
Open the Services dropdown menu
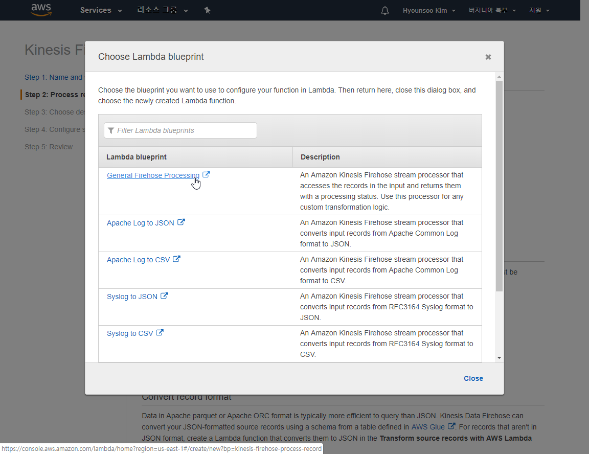101,10
